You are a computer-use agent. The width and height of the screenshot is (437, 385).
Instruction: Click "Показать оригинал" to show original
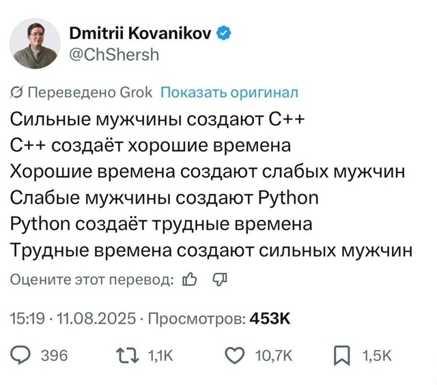click(229, 93)
